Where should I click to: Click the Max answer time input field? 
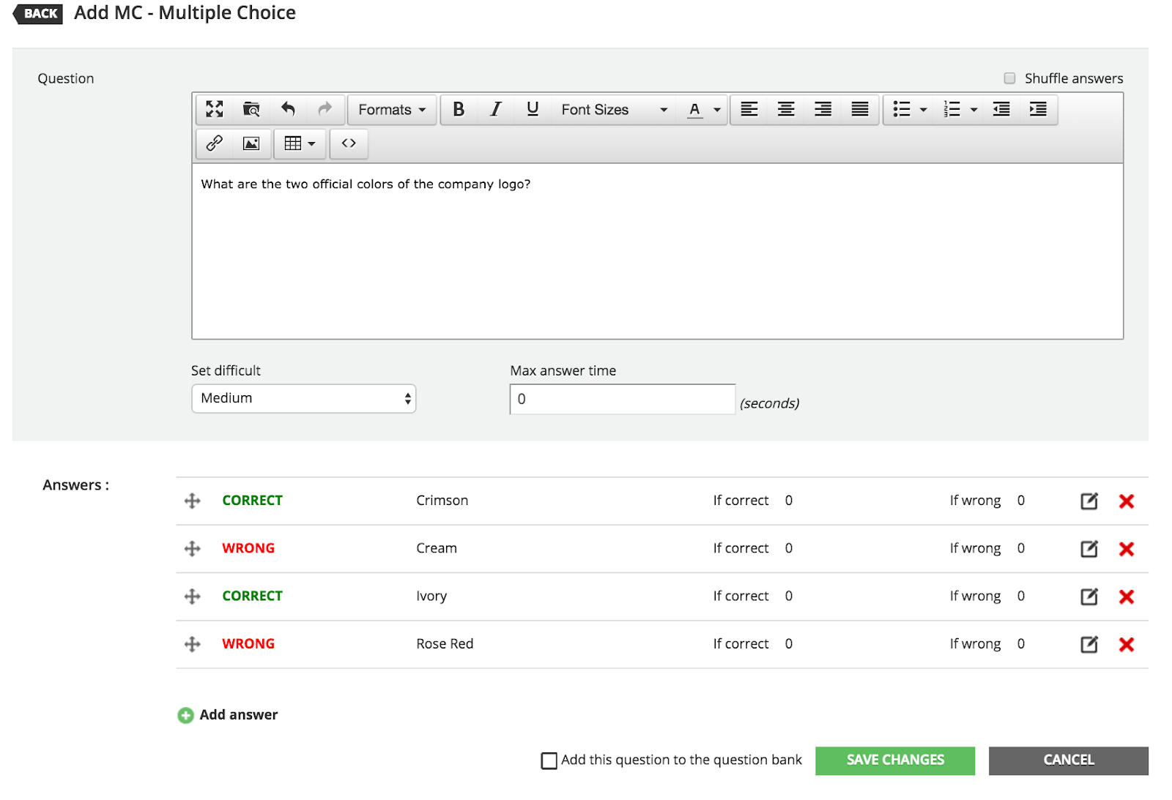coord(622,400)
